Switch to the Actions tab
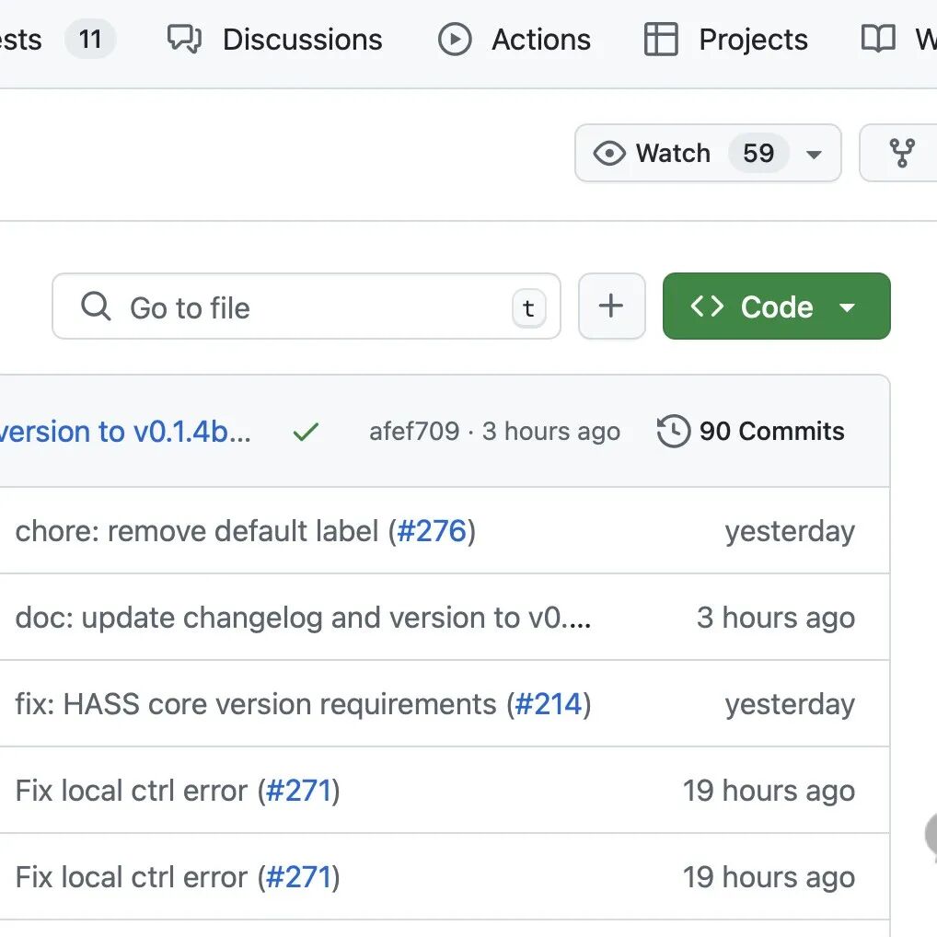937x937 pixels. tap(541, 40)
